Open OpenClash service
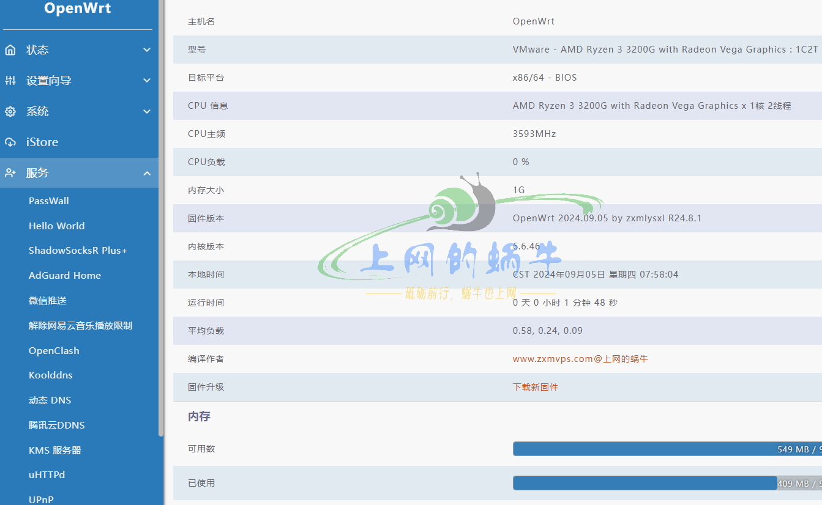The width and height of the screenshot is (822, 505). 54,351
